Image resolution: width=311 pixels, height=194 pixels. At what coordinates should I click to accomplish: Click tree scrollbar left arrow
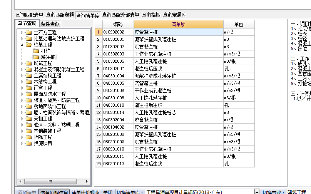[20, 181]
